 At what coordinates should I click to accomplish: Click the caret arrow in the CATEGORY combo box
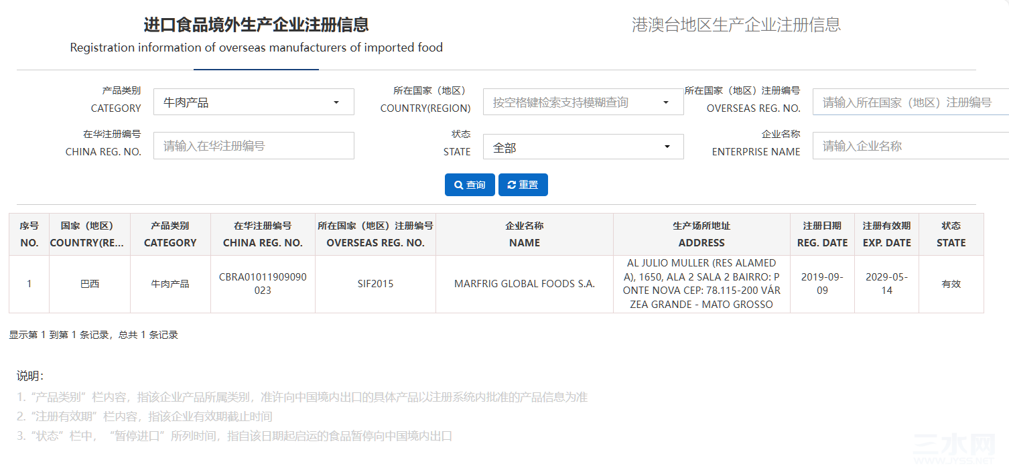[x=336, y=102]
